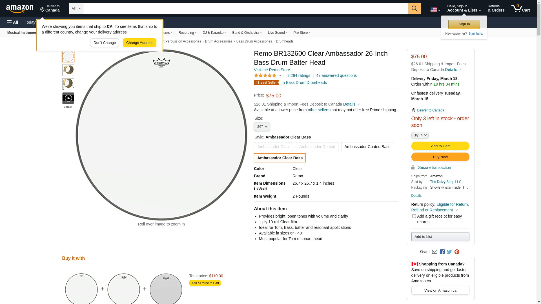The height and width of the screenshot is (304, 541).
Task: Share product via Pinterest icon
Action: click(457, 252)
